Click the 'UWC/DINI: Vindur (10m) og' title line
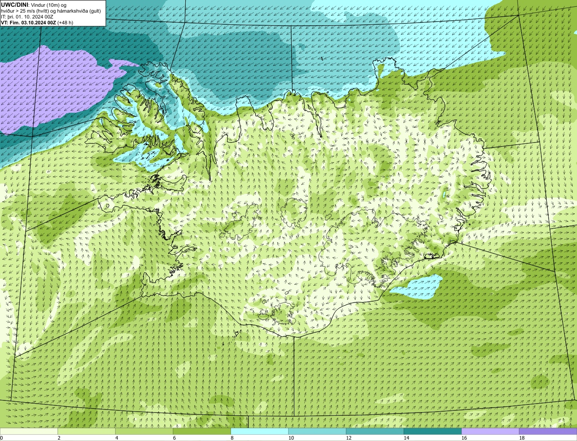Screen dimensions: 577x441 click(34, 5)
